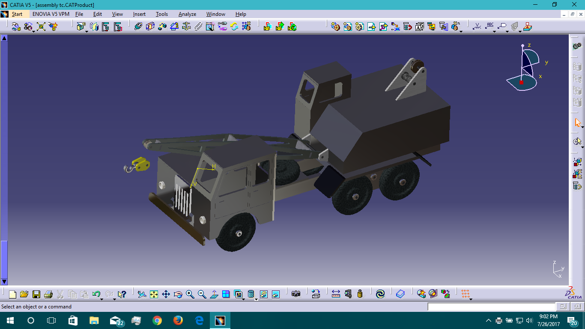Select the Measure Between tool

336,294
